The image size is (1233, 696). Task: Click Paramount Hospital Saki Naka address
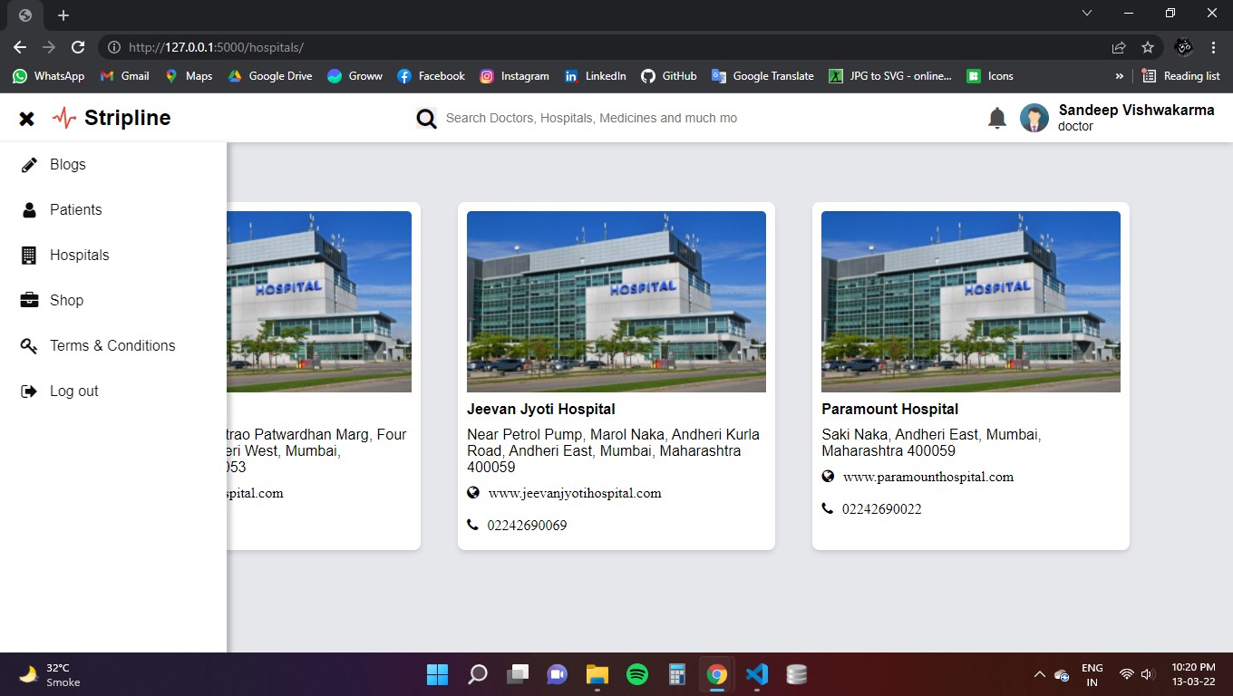point(932,442)
